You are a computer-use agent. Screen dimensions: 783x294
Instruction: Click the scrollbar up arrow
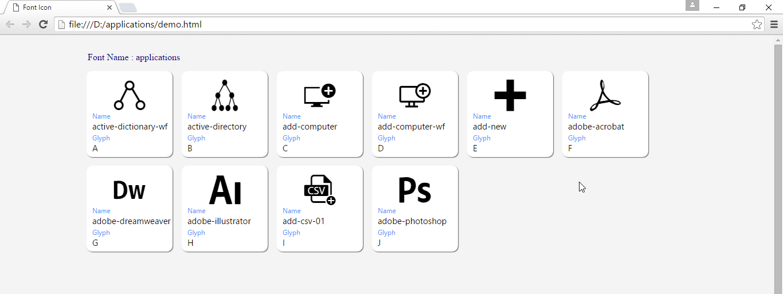[x=778, y=40]
